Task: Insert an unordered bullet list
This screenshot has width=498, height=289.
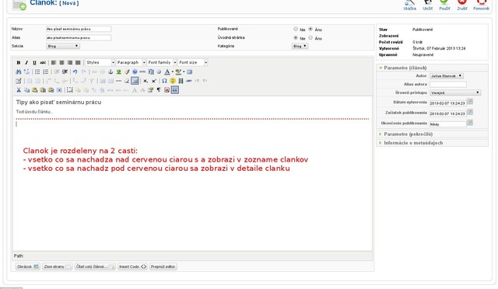Action: pos(37,72)
